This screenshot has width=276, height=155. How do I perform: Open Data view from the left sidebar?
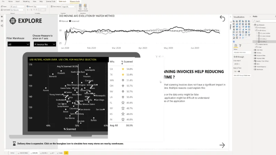pos(2,21)
